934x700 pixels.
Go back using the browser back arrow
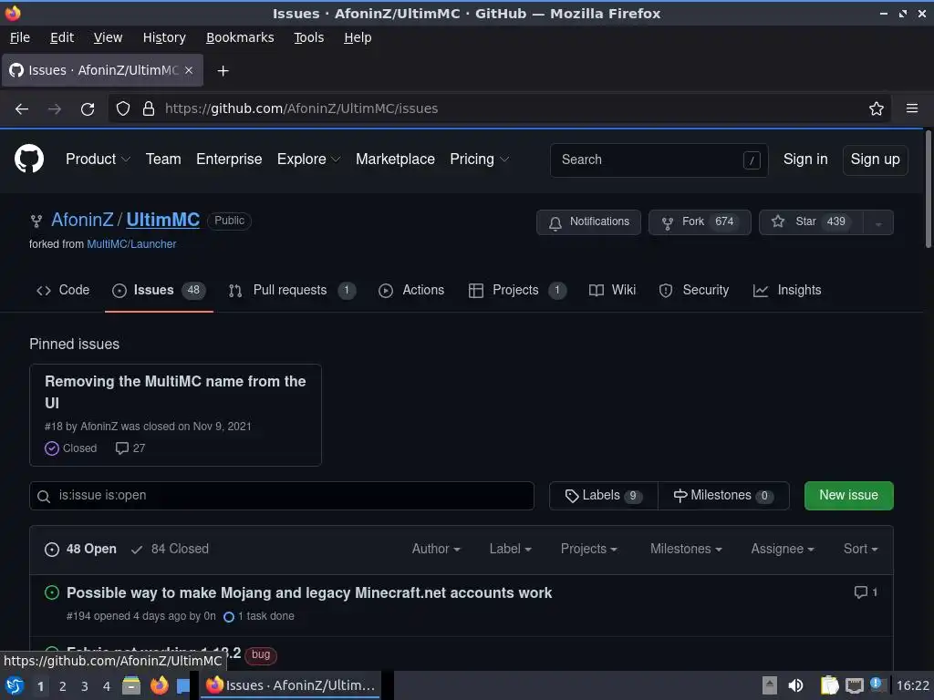point(22,109)
